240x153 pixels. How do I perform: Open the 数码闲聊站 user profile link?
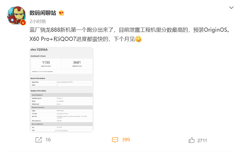(x=43, y=13)
